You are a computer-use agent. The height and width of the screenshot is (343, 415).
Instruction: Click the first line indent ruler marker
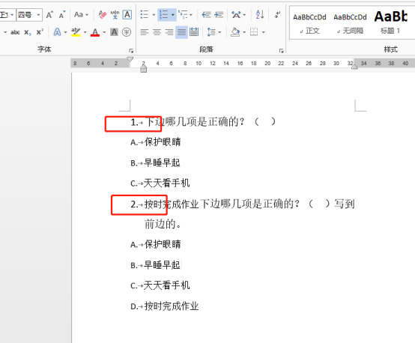tap(130, 59)
